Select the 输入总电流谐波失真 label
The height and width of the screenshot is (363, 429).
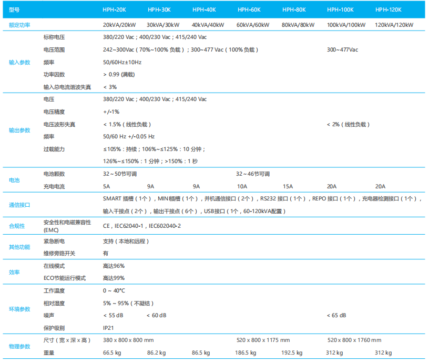click(67, 87)
